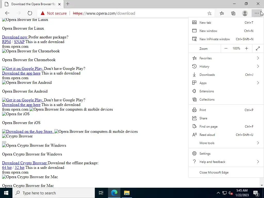264x198 pixels.
Task: Click the page icon on the Opera tab
Action: coord(6,4)
